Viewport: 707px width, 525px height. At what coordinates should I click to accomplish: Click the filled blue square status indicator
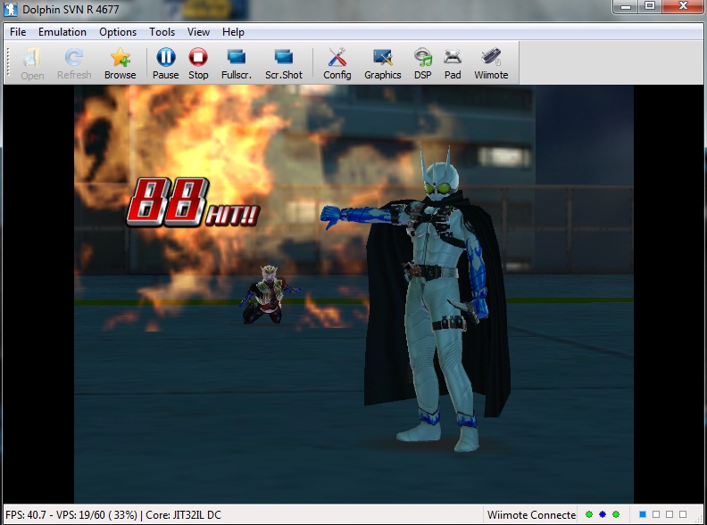(643, 514)
